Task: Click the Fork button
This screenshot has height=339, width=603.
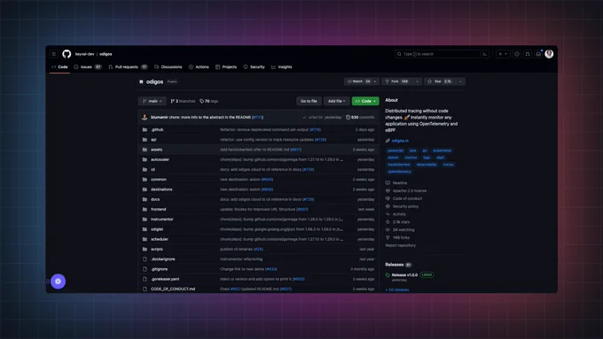Action: 397,81
